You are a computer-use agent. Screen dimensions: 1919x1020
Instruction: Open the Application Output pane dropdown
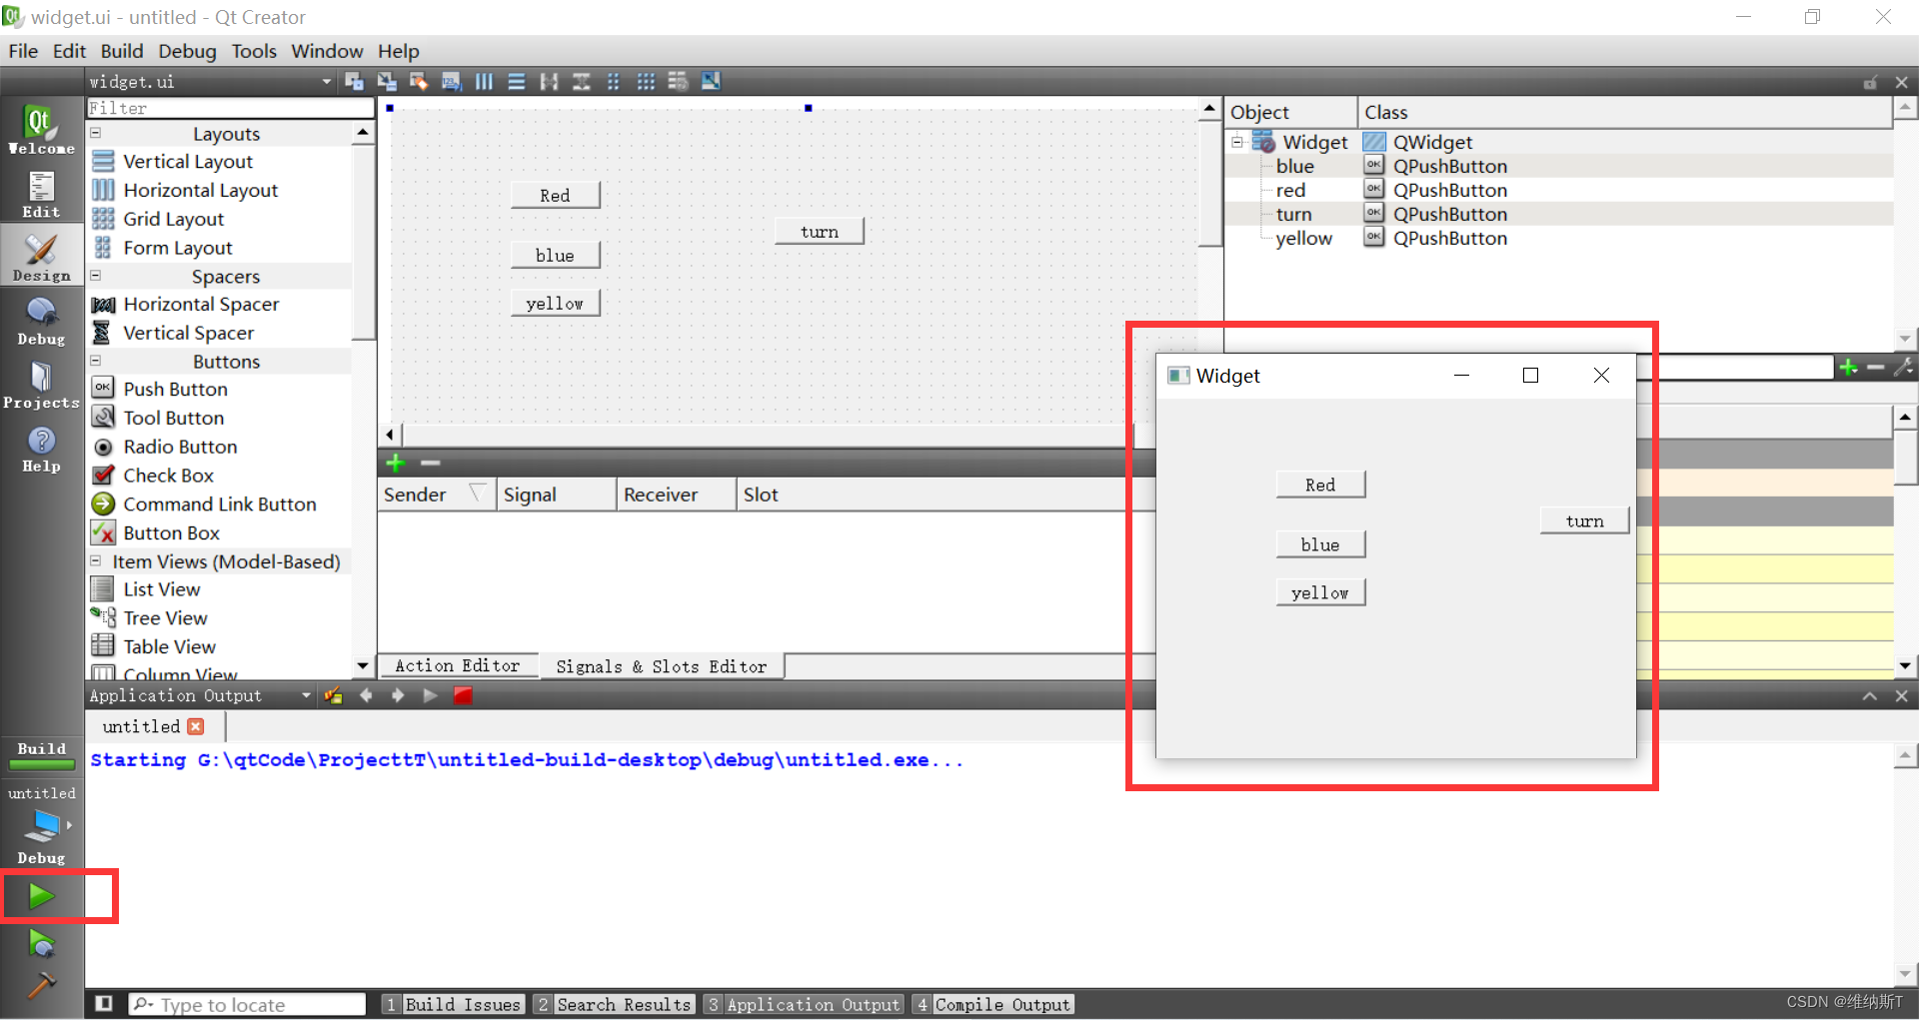306,695
